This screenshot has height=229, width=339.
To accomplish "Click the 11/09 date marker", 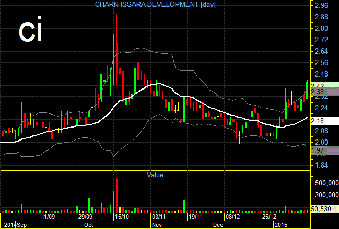I will [48, 217].
